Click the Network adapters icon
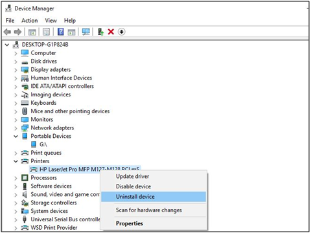Screen dimensions: 311x233 pos(25,128)
